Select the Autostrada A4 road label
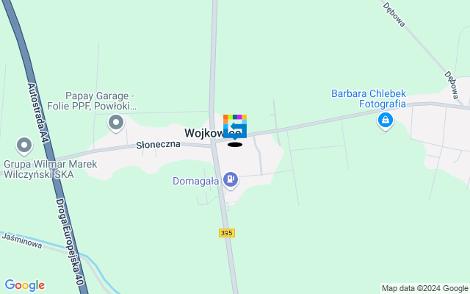This screenshot has height=294, width=470. [37, 112]
